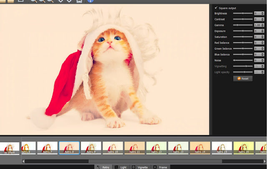Click the blue info icon in toolbar

pyautogui.click(x=91, y=1)
